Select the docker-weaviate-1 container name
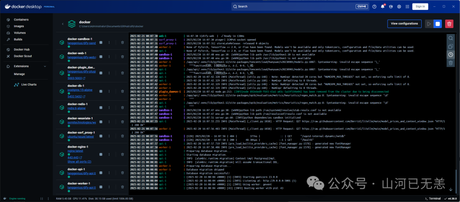This screenshot has height=202, width=460. click(80, 118)
